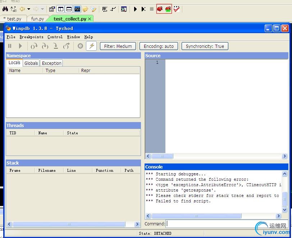Image resolution: width=292 pixels, height=238 pixels.
Task: Maximize the Winpdb window
Action: [x=277, y=28]
